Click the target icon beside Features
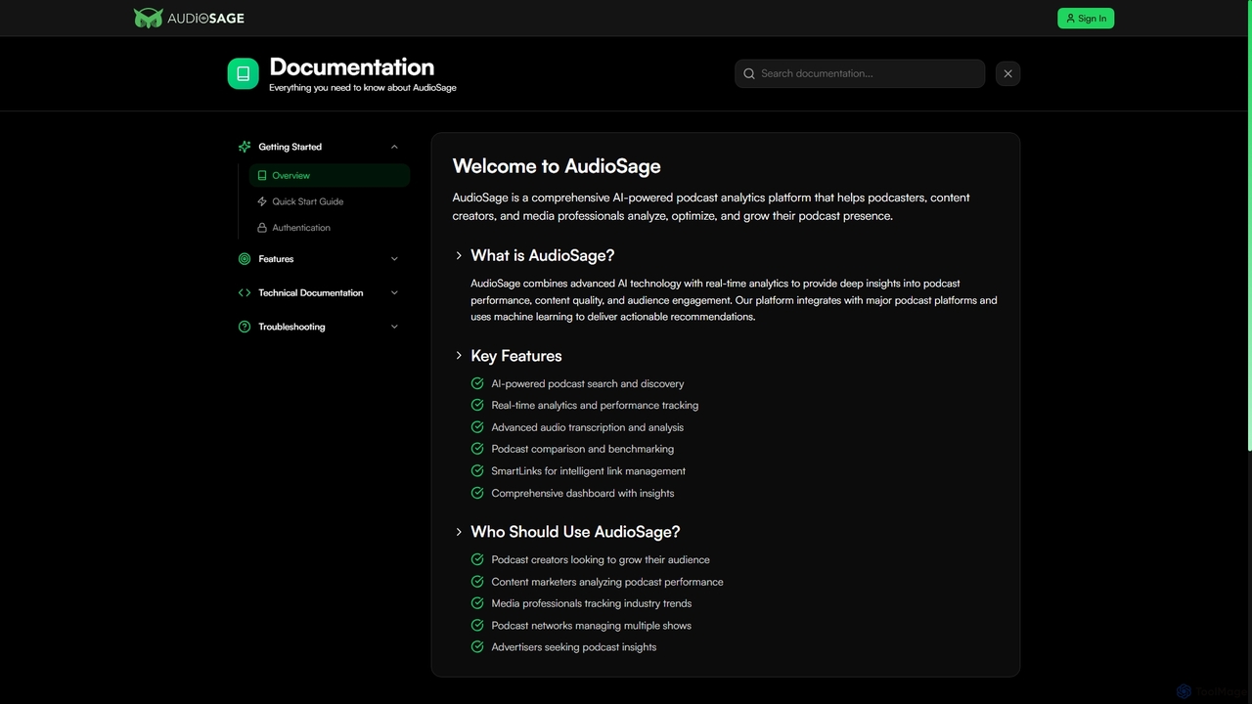This screenshot has width=1252, height=704. (x=245, y=259)
